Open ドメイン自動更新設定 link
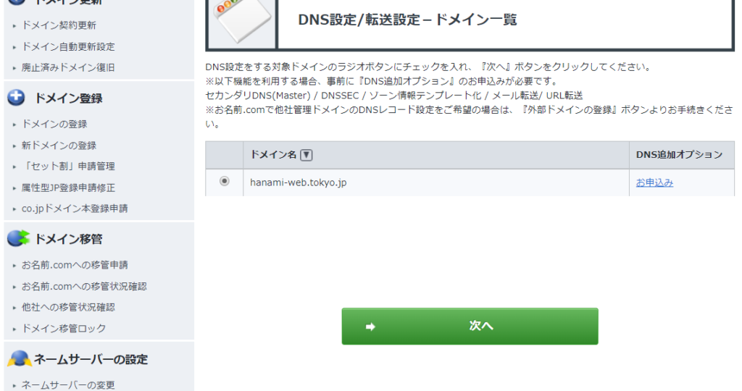 [x=68, y=47]
